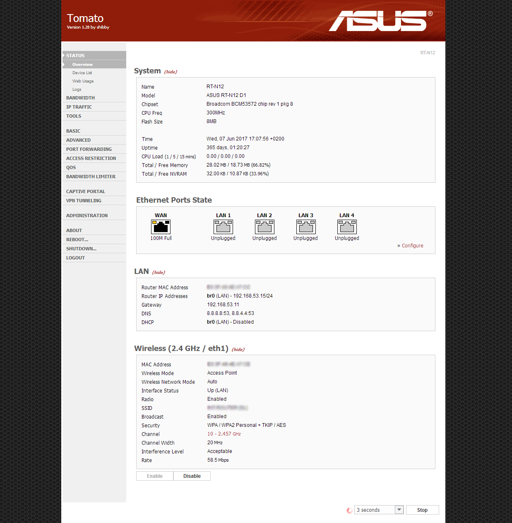Click the shibby author link

pos(103,27)
